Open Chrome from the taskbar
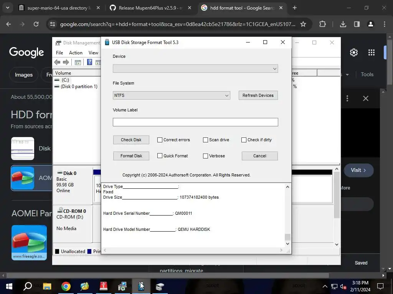Image resolution: width=393 pixels, height=294 pixels. pyautogui.click(x=66, y=286)
